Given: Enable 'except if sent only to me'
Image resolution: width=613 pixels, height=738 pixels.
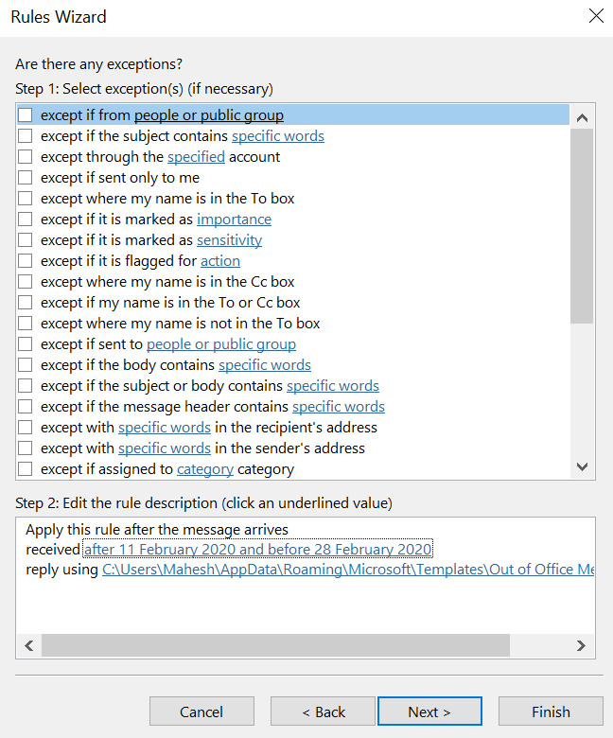Looking at the screenshot, I should tap(26, 178).
